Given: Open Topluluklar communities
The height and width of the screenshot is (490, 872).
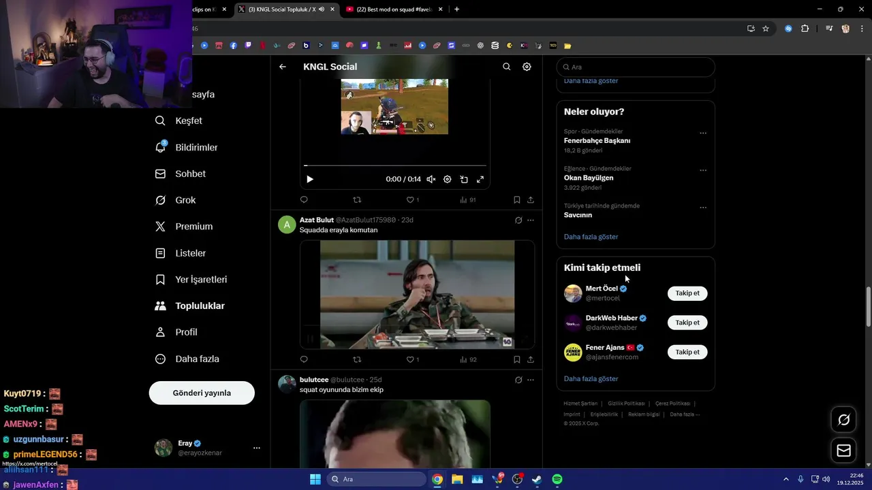Looking at the screenshot, I should coord(190,306).
